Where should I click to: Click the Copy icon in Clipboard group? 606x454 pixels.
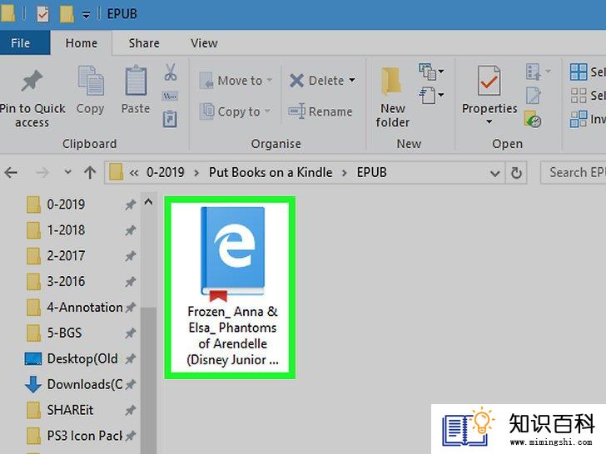click(x=91, y=80)
